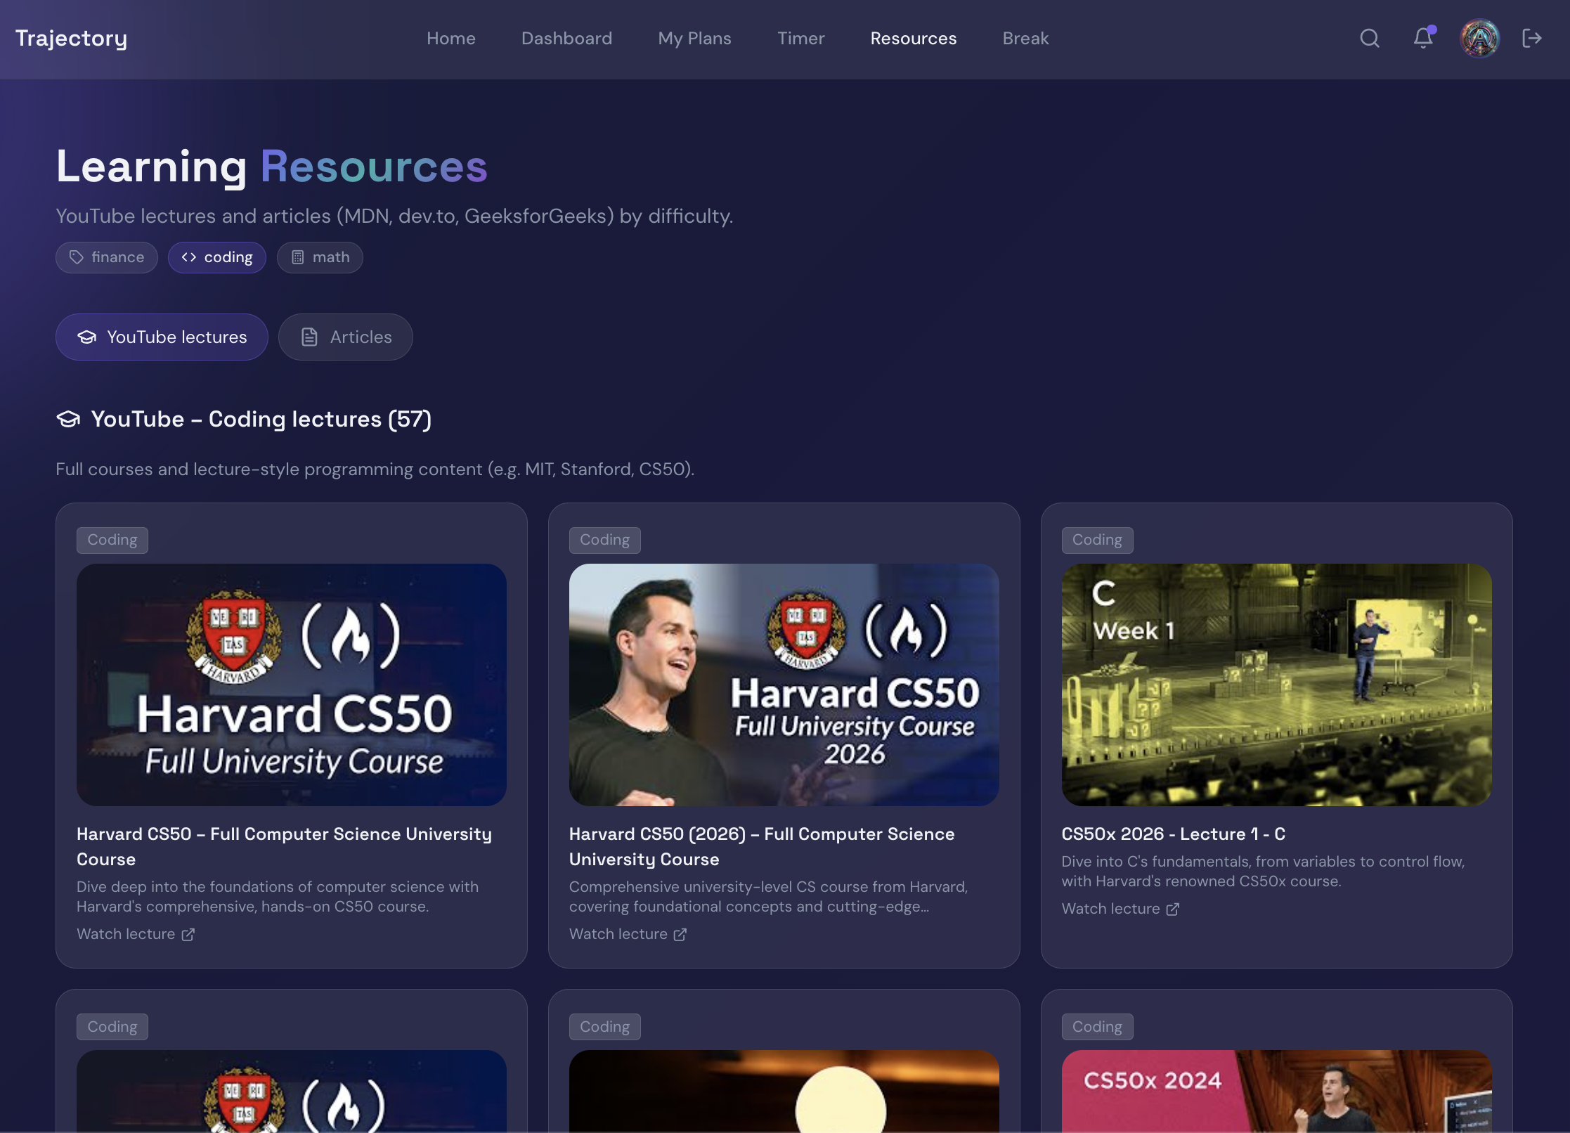1570x1133 pixels.
Task: Go to the Dashboard menu item
Action: pyautogui.click(x=566, y=38)
